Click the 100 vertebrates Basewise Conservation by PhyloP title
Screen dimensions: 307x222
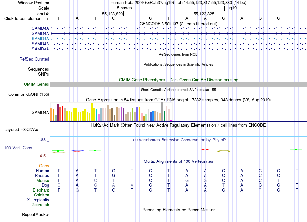coord(178,140)
